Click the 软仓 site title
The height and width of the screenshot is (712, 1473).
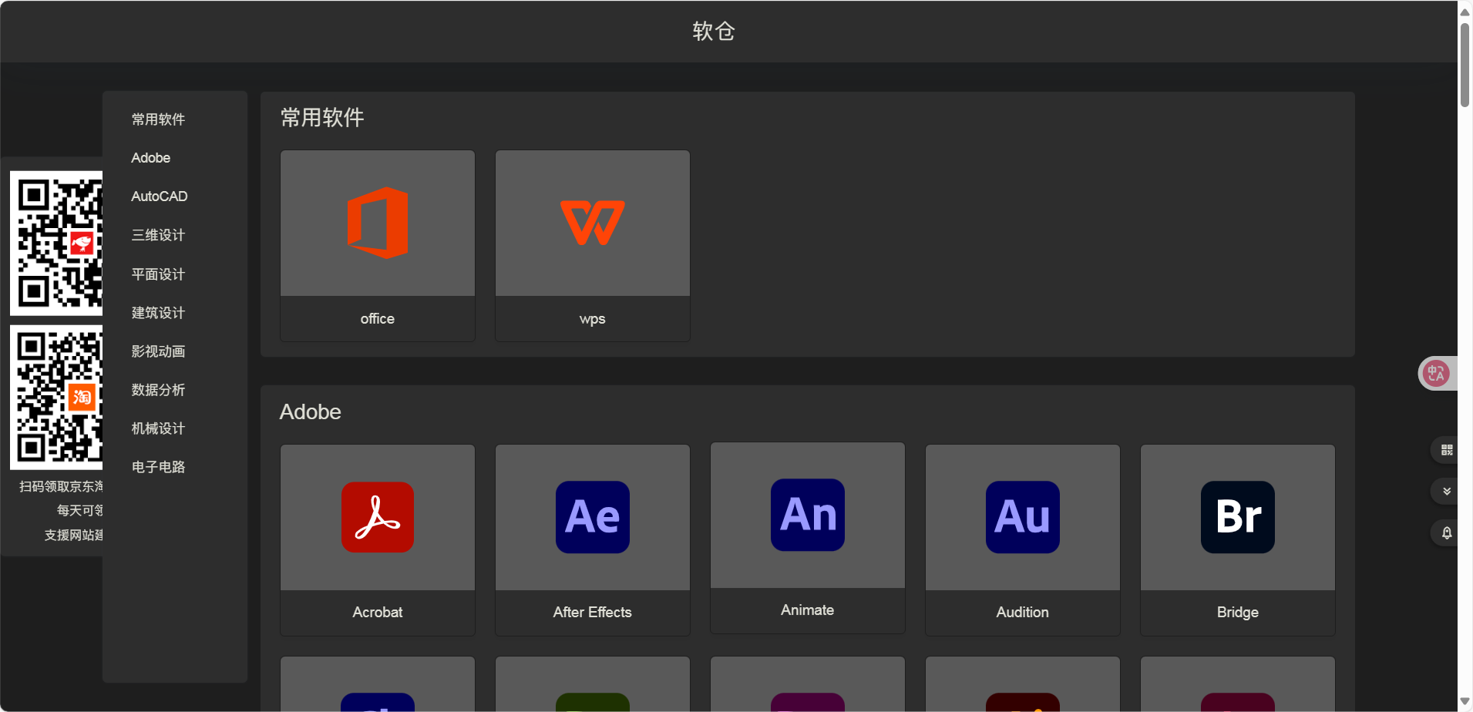(x=714, y=32)
